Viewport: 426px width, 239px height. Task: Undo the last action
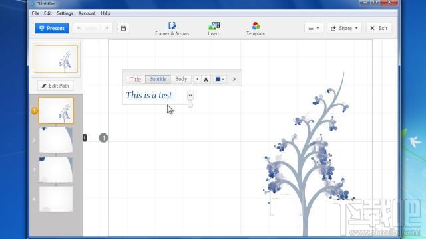click(x=87, y=28)
